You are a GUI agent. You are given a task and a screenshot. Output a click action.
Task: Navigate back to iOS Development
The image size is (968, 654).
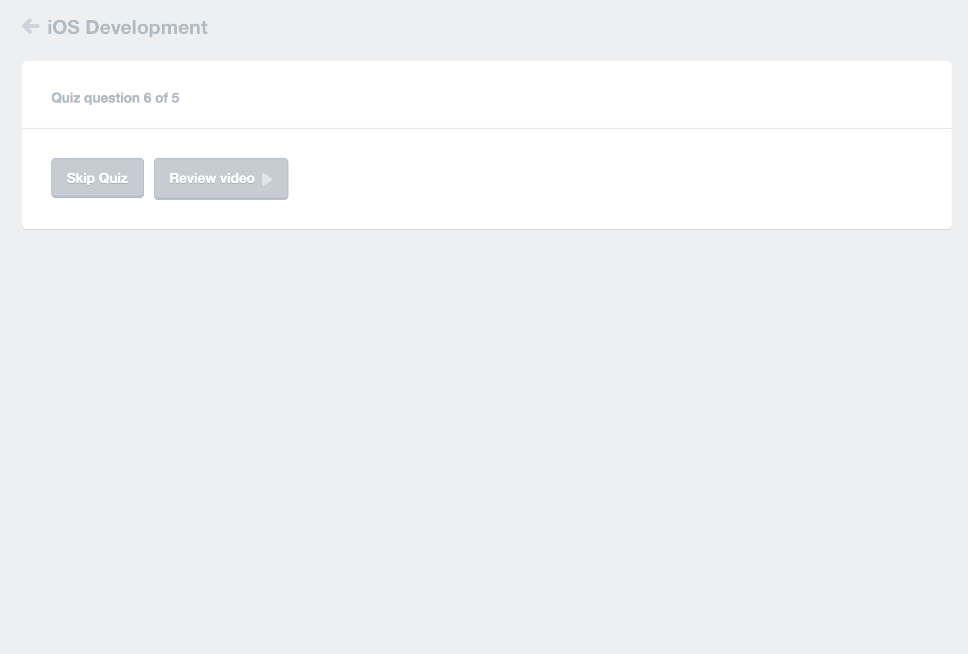pyautogui.click(x=31, y=27)
